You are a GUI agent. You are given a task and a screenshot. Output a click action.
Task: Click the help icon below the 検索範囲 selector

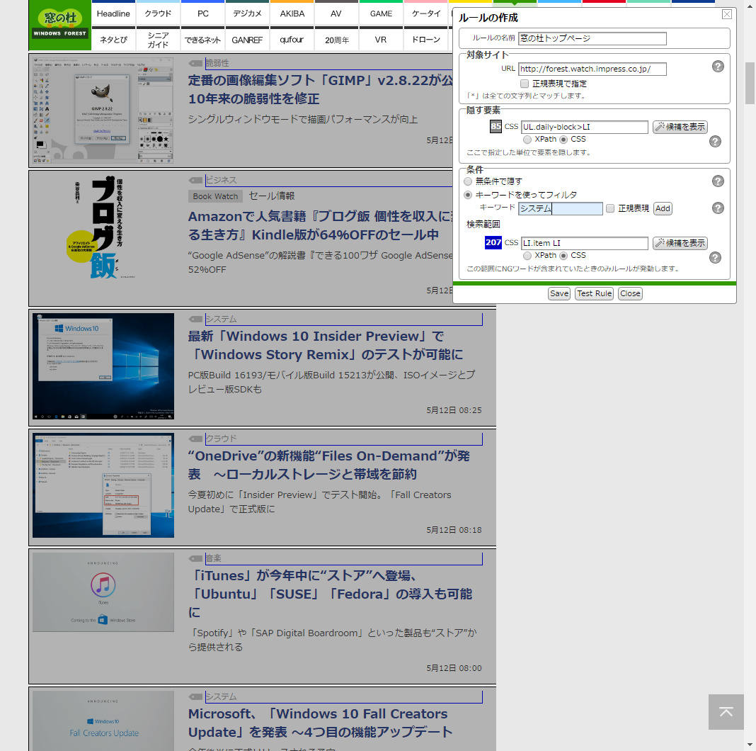point(715,257)
